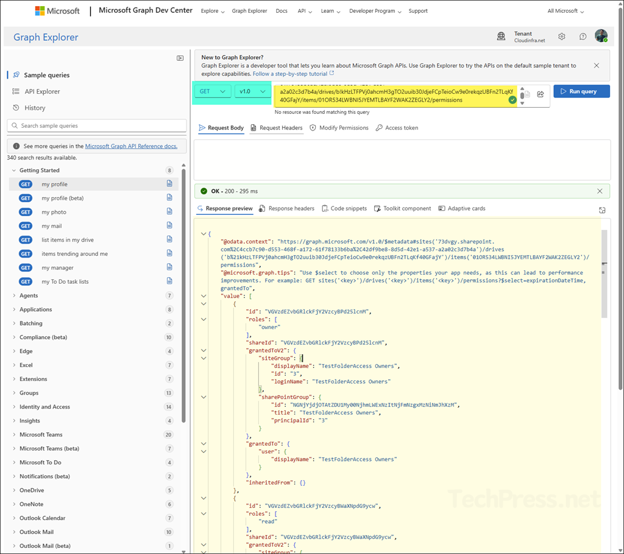Collapse the first grantedToV2 JSON node
The height and width of the screenshot is (554, 624).
pyautogui.click(x=204, y=351)
